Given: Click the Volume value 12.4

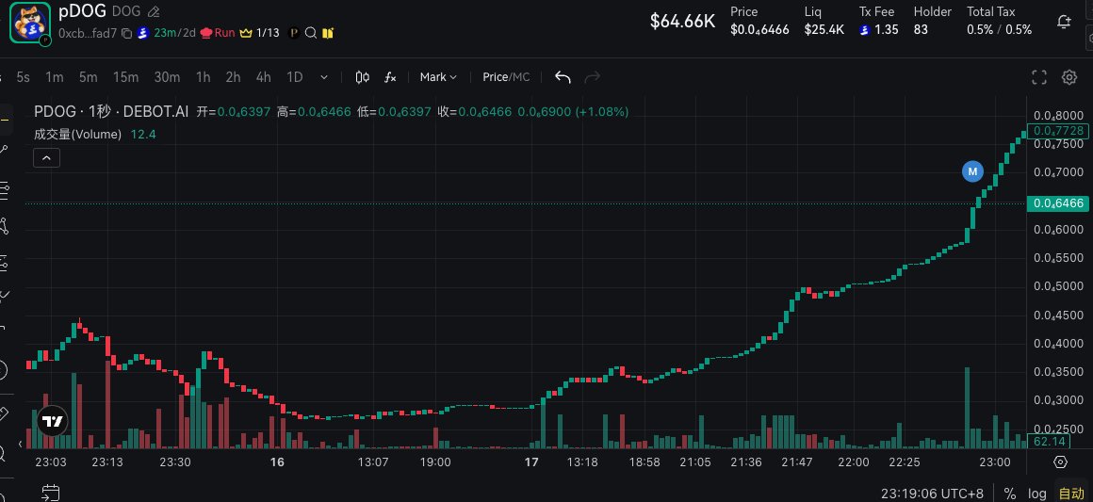Looking at the screenshot, I should point(143,134).
